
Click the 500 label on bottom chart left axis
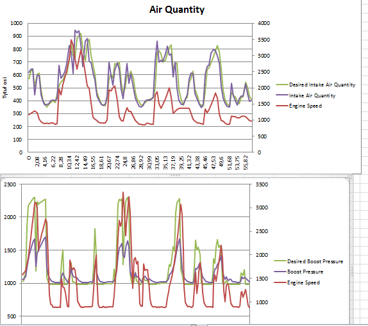tap(12, 316)
